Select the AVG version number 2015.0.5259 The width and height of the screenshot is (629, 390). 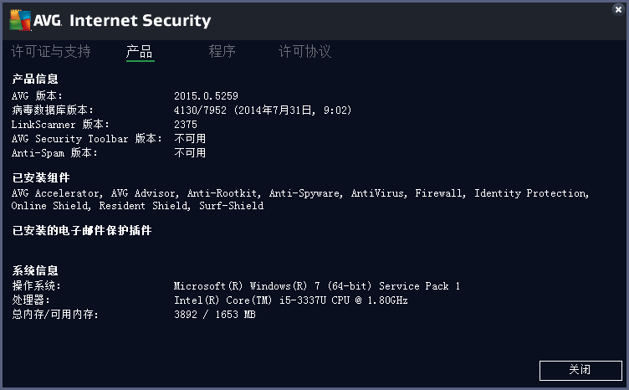(206, 96)
